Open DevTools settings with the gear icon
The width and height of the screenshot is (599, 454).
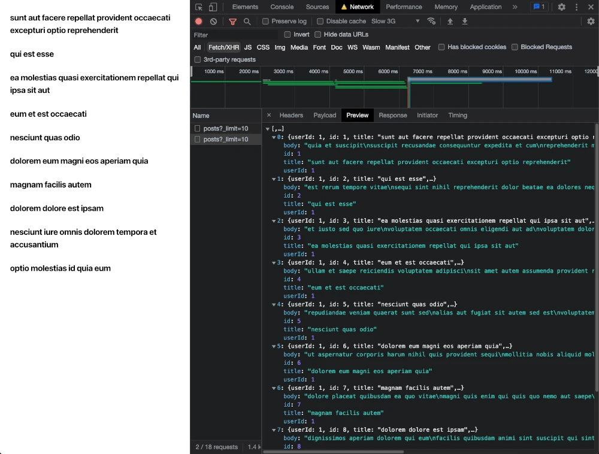coord(561,7)
